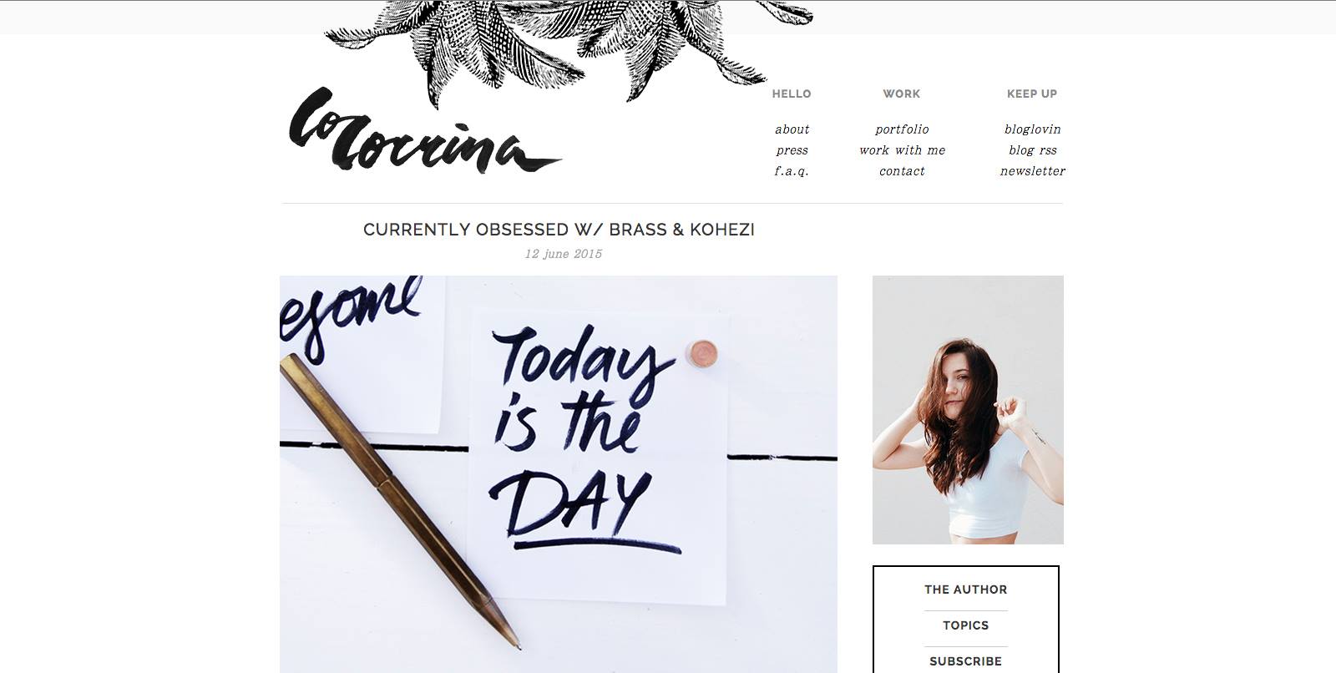Click the 12 june 2015 post date
The width and height of the screenshot is (1336, 673).
pyautogui.click(x=563, y=254)
